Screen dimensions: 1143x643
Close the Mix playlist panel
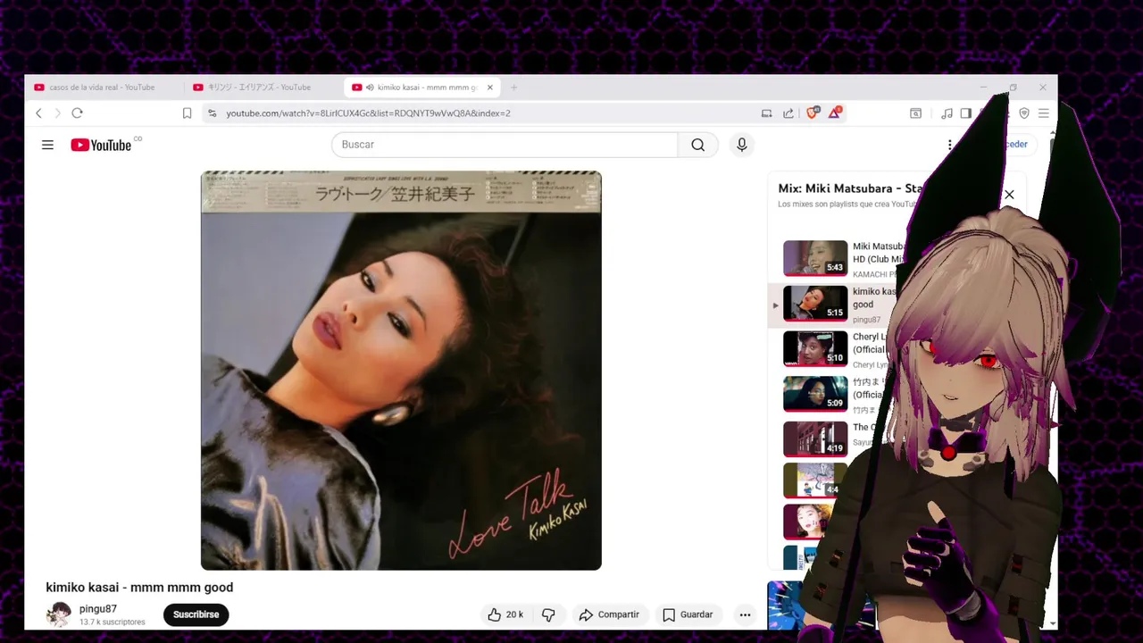coord(1009,195)
